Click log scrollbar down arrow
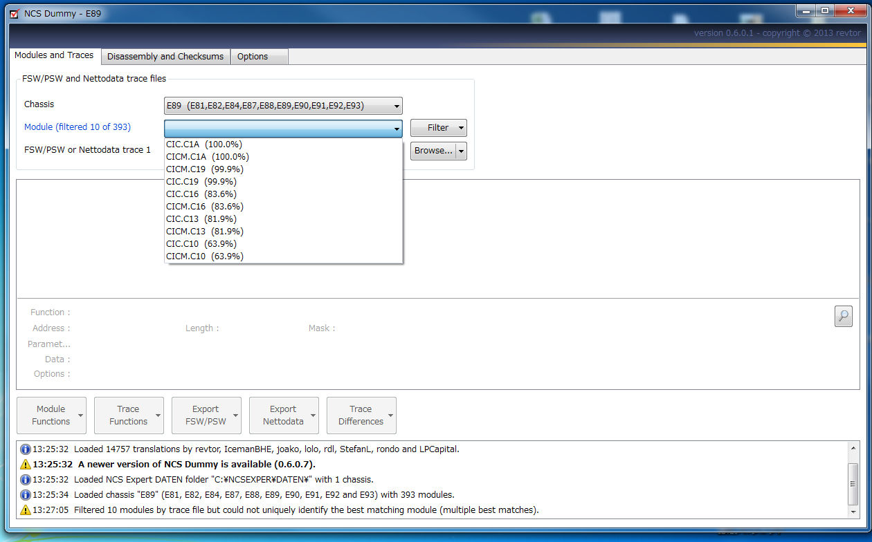 click(853, 511)
